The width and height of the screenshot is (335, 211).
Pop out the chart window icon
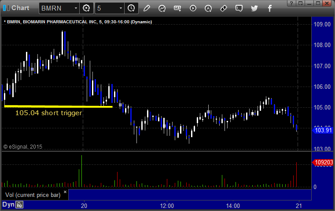pos(301,3)
